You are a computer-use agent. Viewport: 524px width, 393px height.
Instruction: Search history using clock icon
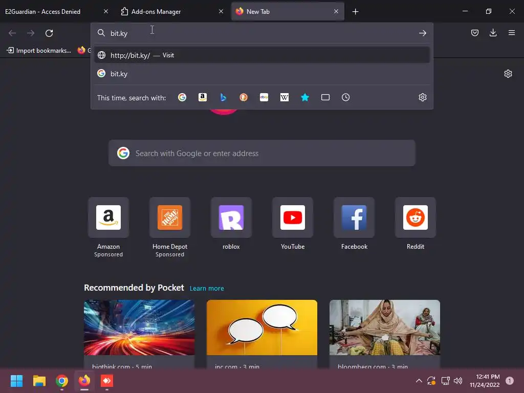pos(345,97)
